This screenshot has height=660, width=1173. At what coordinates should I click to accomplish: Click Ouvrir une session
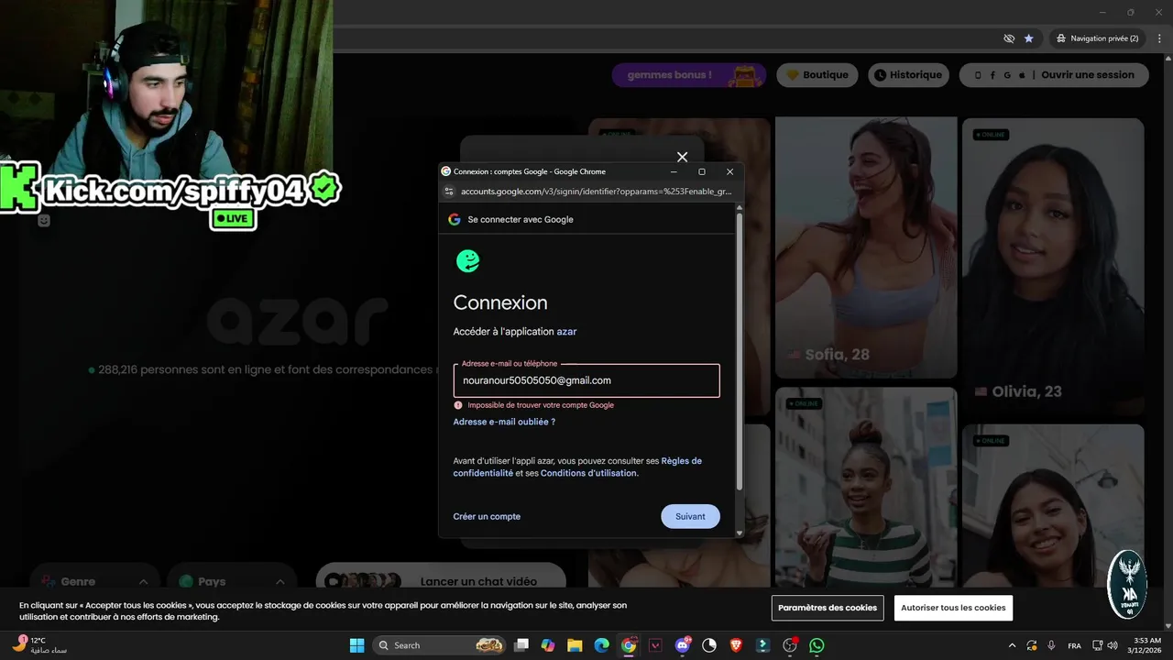(1088, 75)
